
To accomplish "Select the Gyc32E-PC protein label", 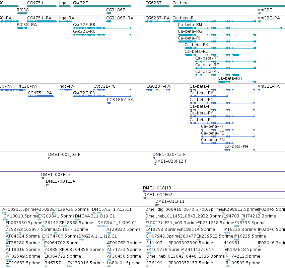I will point(104,86).
